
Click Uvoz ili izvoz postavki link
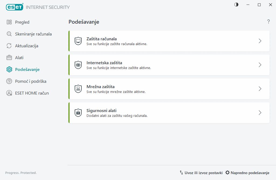tap(201, 173)
